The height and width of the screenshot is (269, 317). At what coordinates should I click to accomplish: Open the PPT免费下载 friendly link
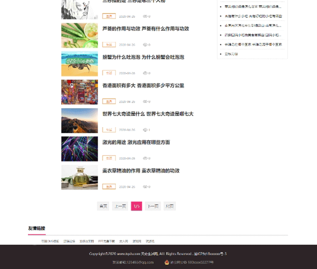107,241
